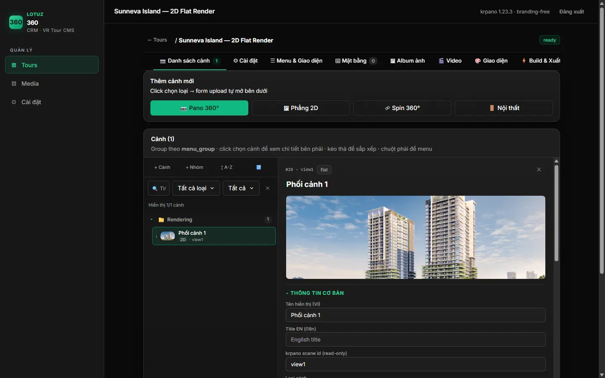Switch to the Cài đặt tab
The width and height of the screenshot is (605, 378).
245,61
